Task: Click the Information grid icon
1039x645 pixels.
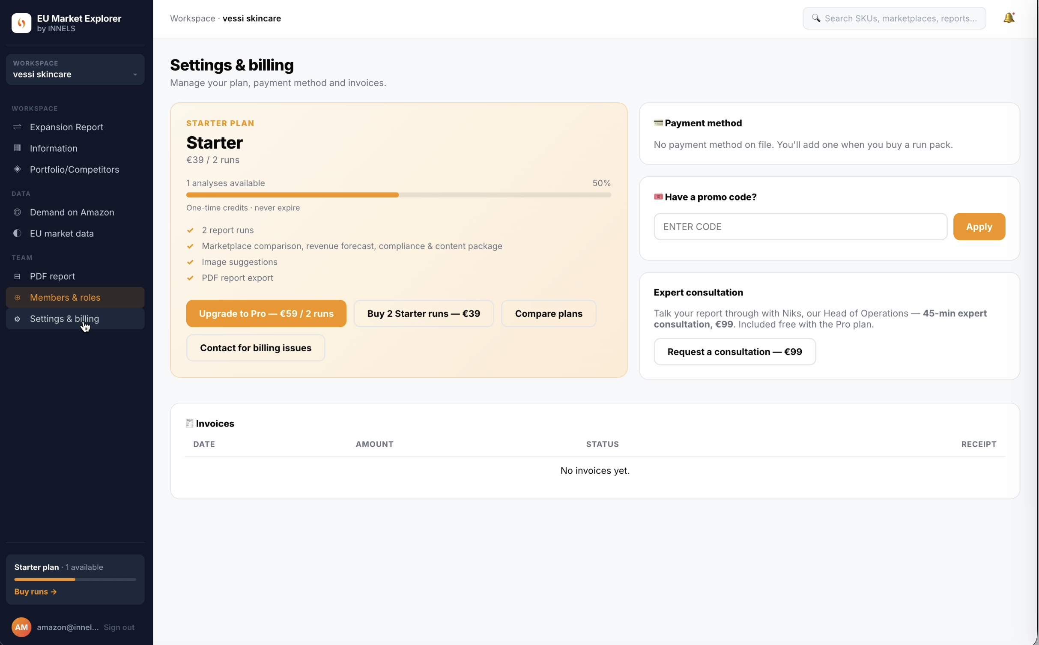Action: 17,148
